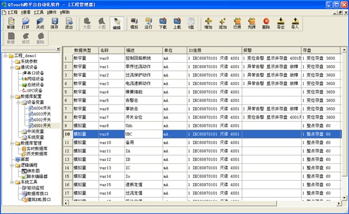Click the 描述 column header

click(144, 50)
